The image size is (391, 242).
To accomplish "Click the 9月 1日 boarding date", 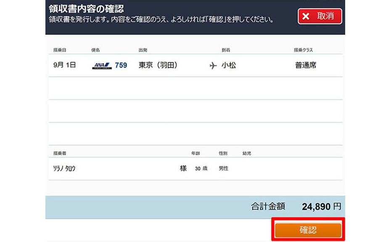I will 64,65.
